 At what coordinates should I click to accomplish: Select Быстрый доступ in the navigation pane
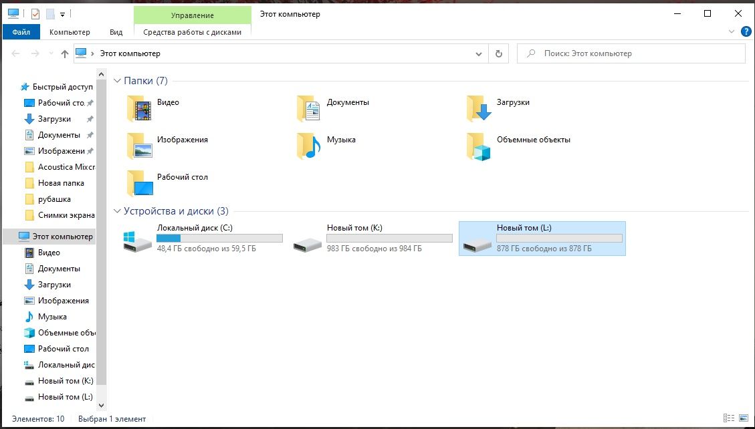tap(63, 87)
